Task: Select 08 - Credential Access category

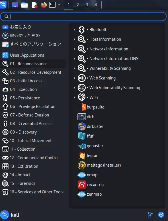Action: pyautogui.click(x=33, y=124)
